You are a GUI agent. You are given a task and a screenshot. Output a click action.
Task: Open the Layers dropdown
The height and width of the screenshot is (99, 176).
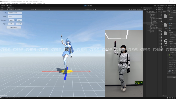coord(164,5)
